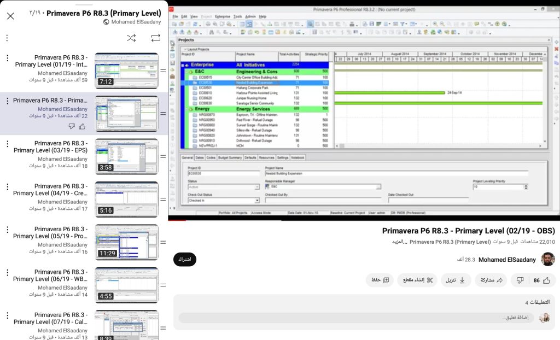
Task: Toggle loop playlist icon
Action: coord(156,38)
